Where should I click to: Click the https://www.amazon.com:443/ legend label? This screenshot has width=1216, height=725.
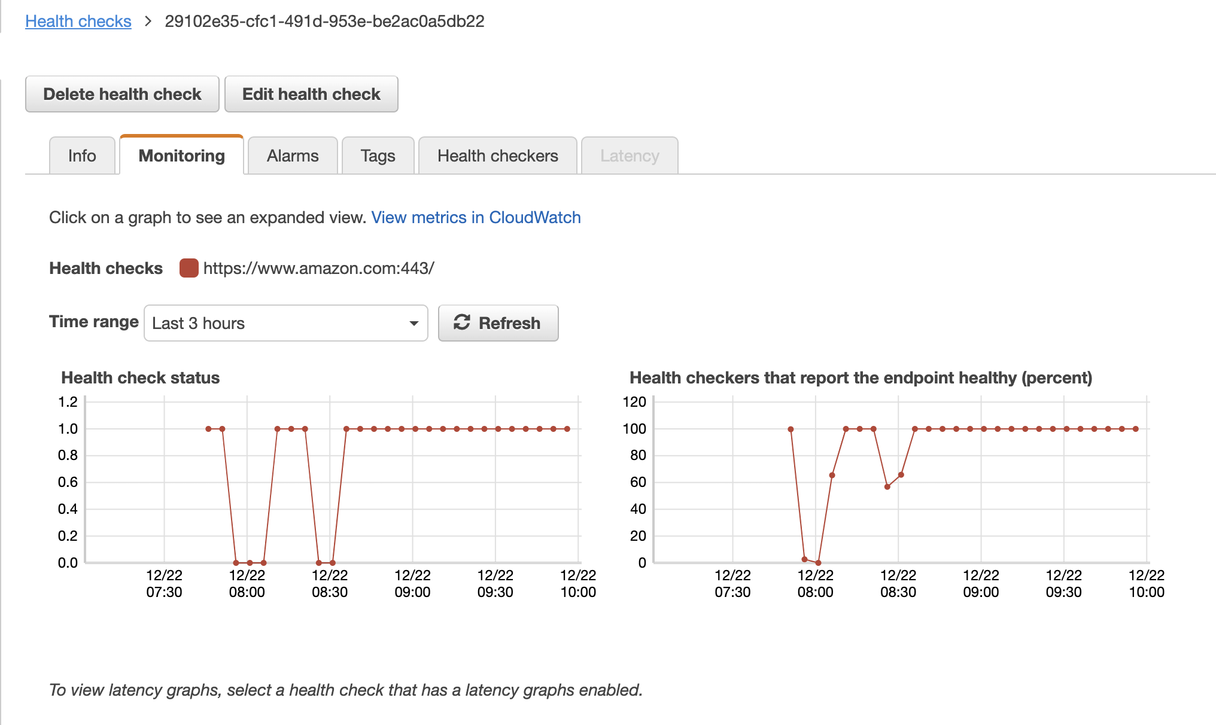[318, 268]
